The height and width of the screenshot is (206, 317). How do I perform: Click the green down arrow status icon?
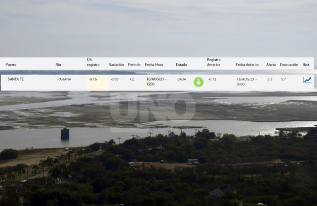(198, 82)
